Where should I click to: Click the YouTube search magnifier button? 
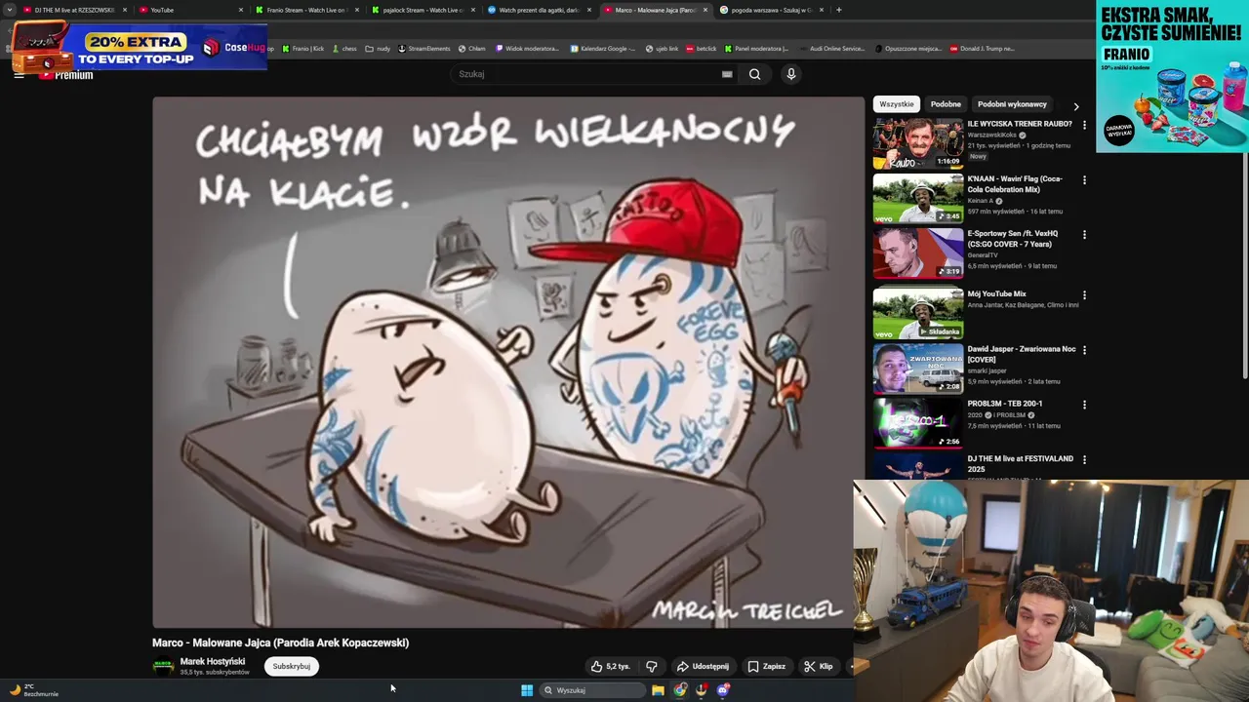click(754, 74)
